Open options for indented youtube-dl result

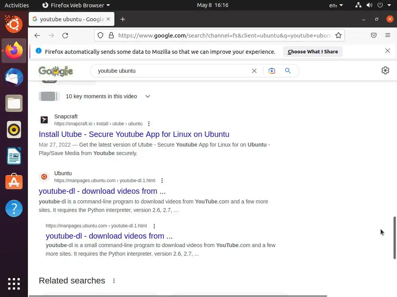click(154, 226)
